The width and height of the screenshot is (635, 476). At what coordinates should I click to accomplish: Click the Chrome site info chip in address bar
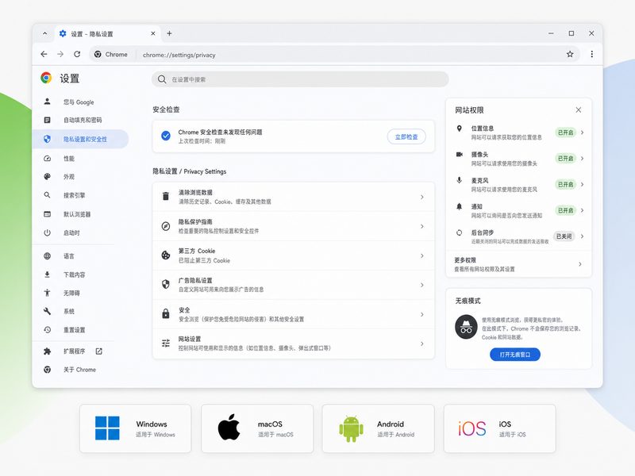111,54
